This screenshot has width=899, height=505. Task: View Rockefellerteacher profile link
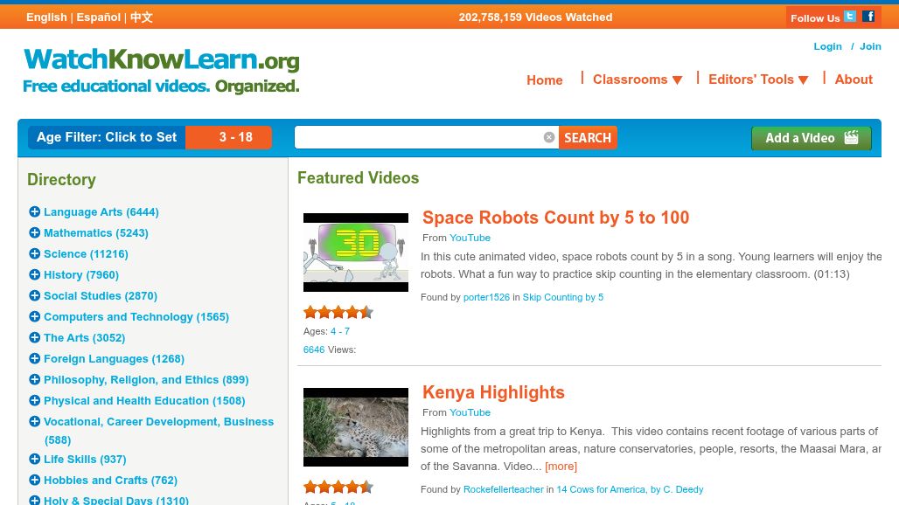pyautogui.click(x=504, y=489)
